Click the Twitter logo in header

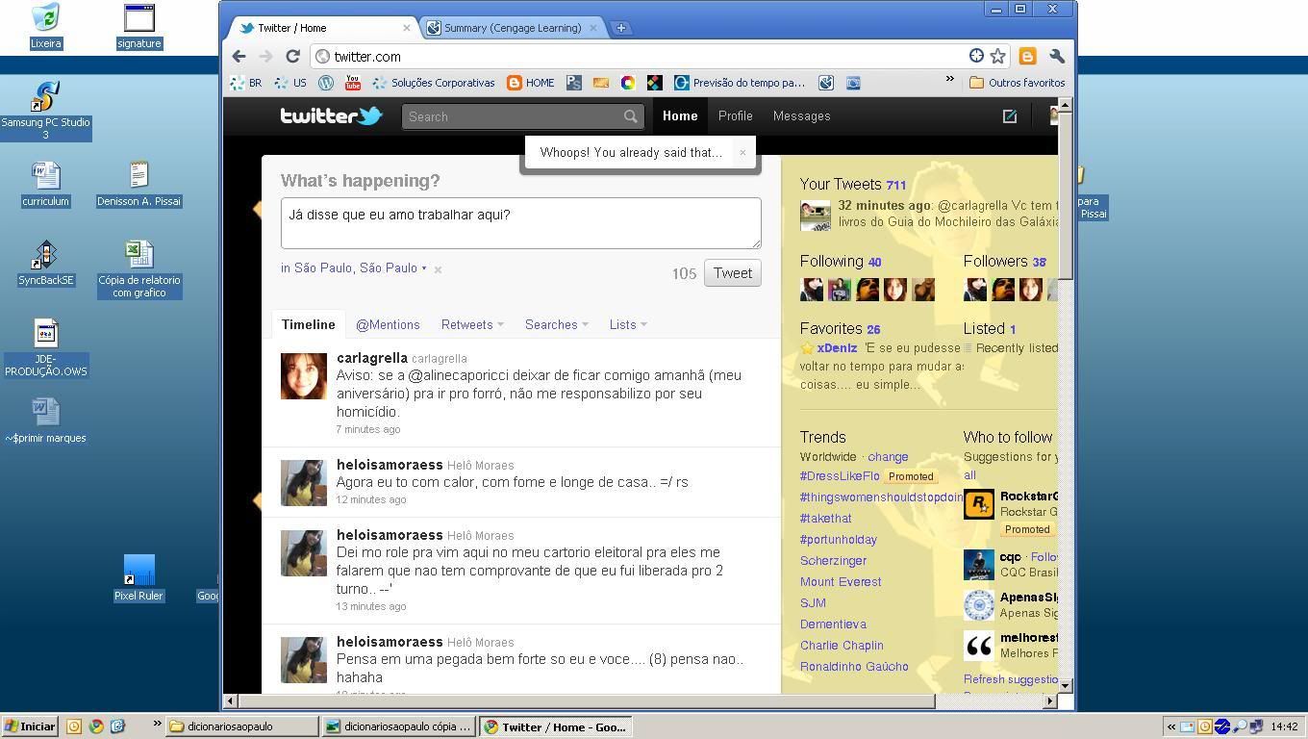coord(331,116)
